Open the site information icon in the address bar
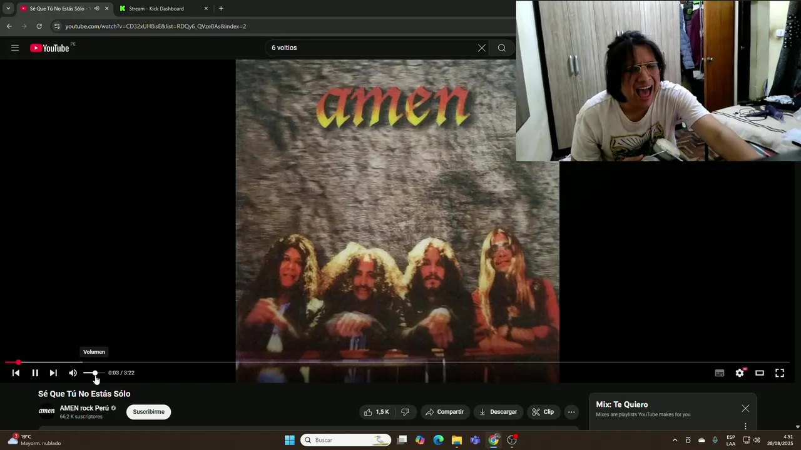 pos(57,26)
